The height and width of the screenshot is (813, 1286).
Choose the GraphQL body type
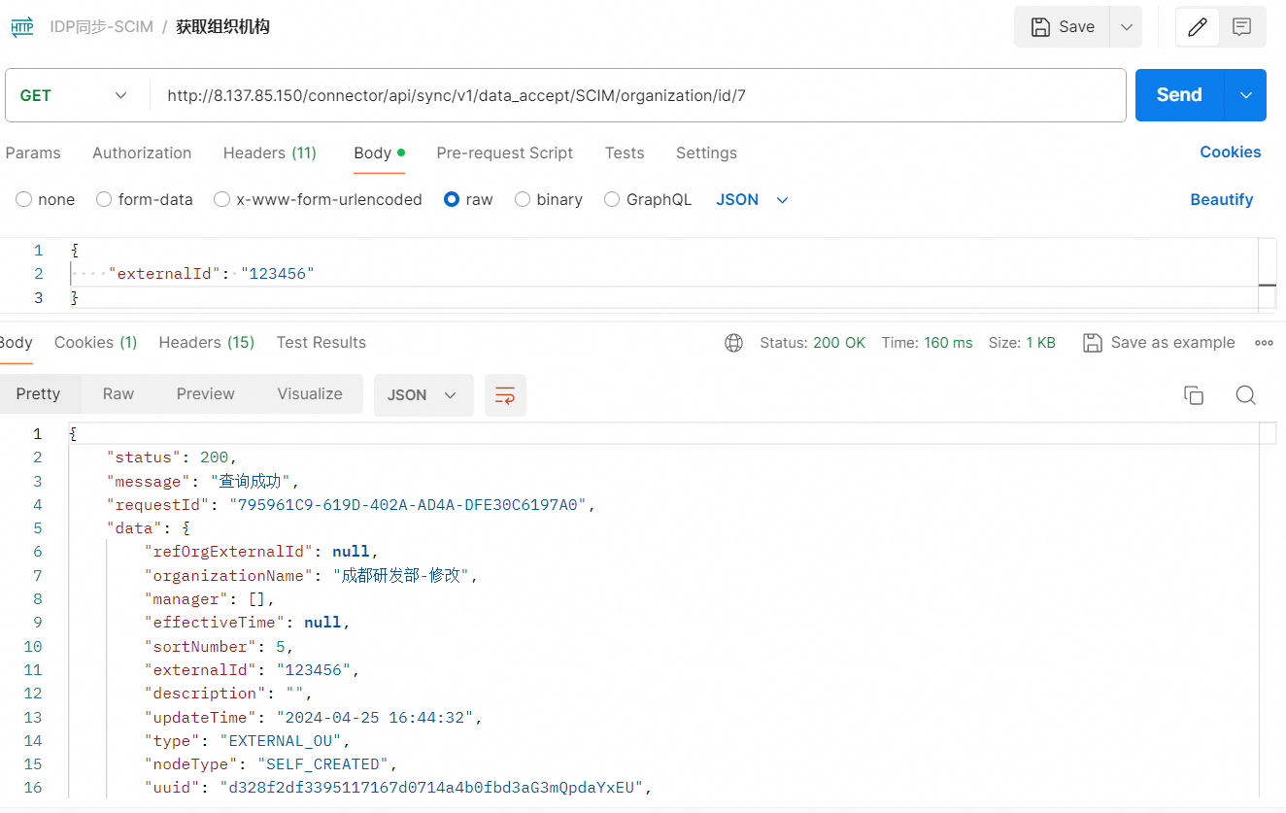pyautogui.click(x=648, y=199)
